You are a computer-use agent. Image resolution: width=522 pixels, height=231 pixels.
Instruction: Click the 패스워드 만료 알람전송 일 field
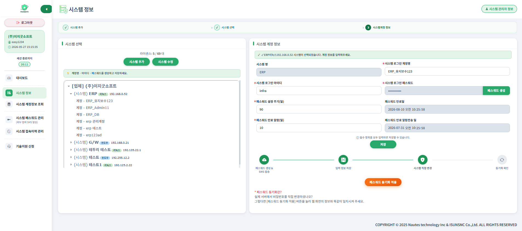pyautogui.click(x=447, y=128)
